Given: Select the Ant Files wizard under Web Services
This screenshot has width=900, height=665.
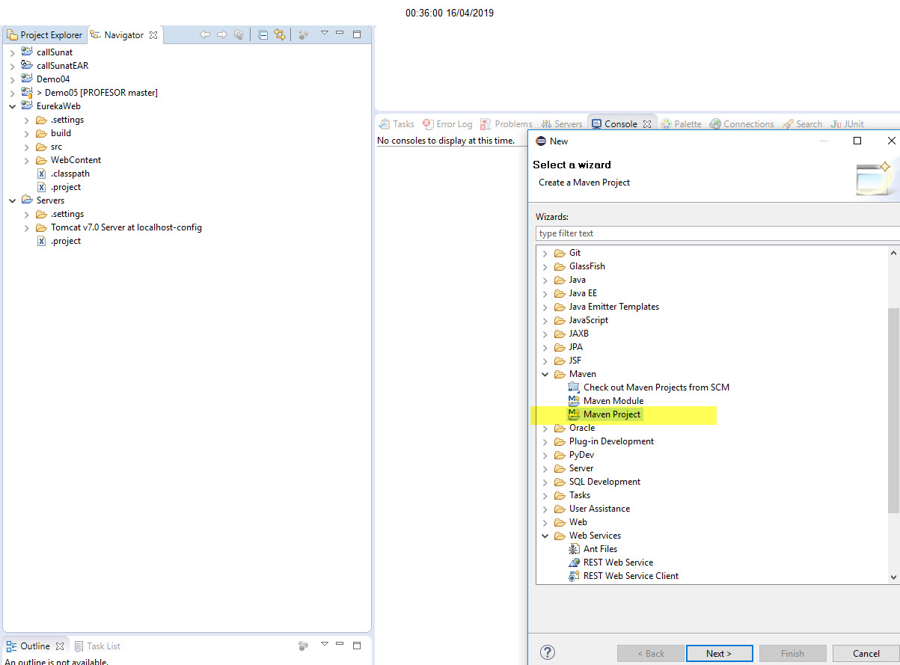Looking at the screenshot, I should pos(600,548).
